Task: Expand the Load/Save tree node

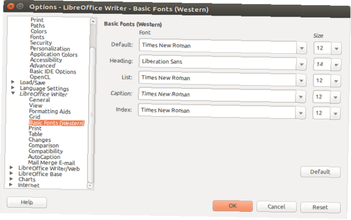Action: (13, 82)
